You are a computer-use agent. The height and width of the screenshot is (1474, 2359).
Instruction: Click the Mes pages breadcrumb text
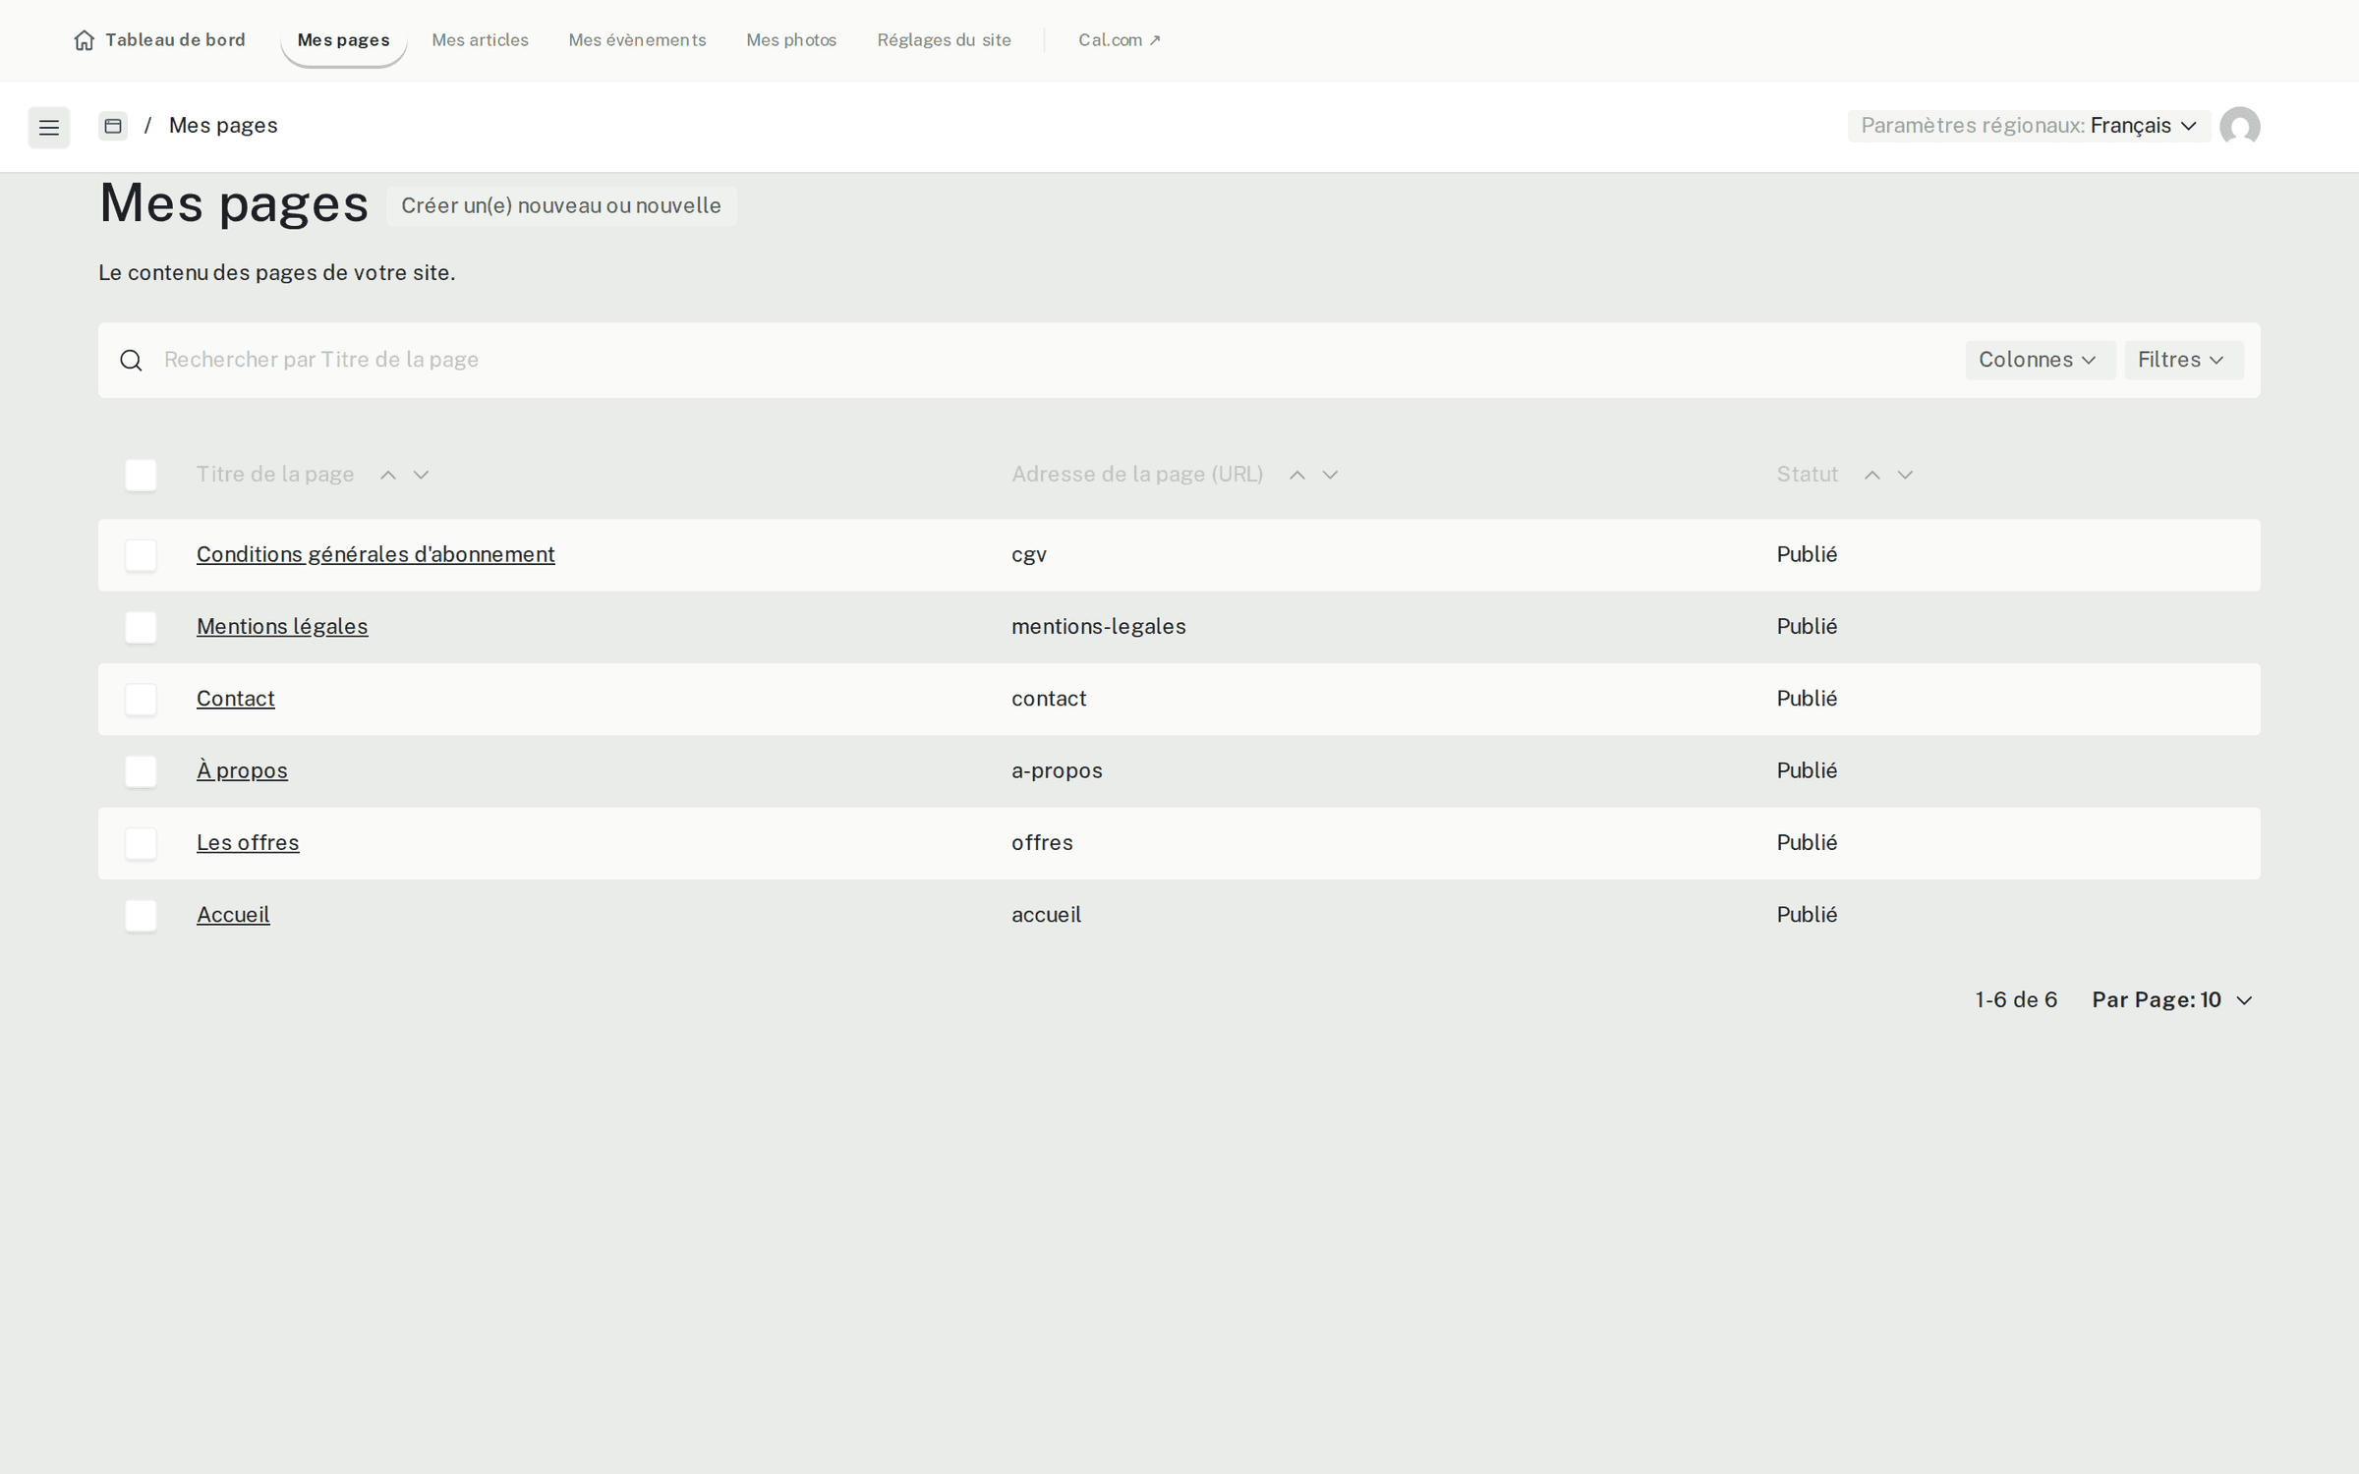223,126
